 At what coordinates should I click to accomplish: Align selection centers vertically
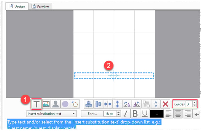(88, 104)
